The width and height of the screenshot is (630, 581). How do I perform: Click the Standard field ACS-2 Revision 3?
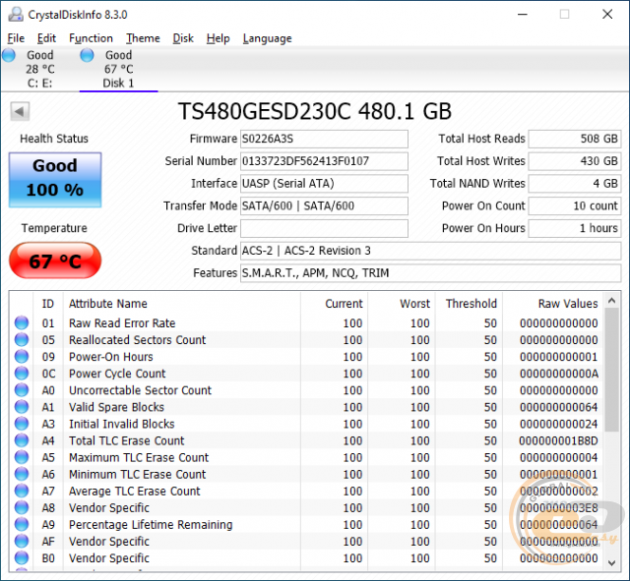(x=431, y=251)
